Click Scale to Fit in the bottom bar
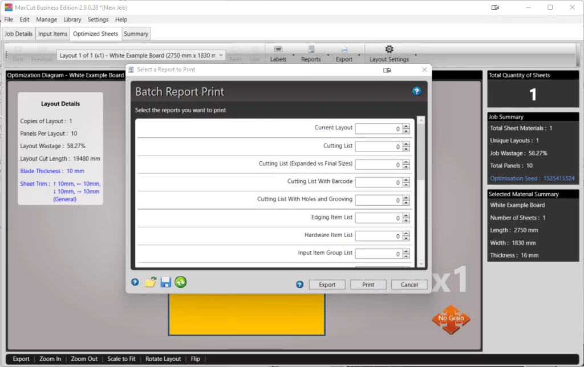 (x=121, y=359)
